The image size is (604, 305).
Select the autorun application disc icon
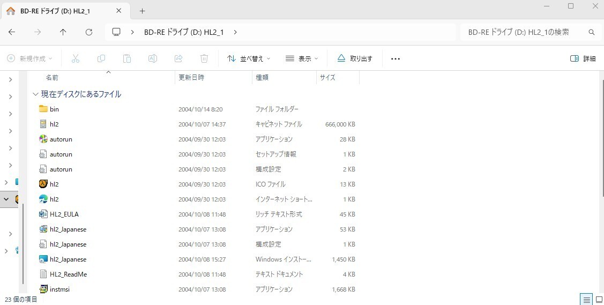(43, 139)
